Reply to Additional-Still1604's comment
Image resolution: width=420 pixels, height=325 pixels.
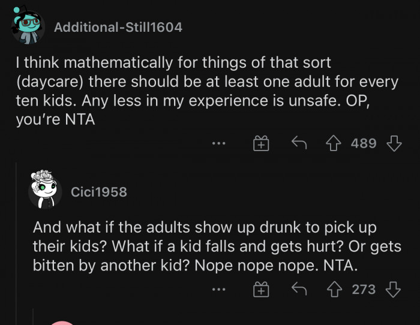(x=298, y=143)
